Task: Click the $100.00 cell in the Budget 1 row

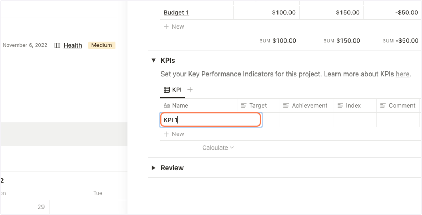Action: point(266,13)
